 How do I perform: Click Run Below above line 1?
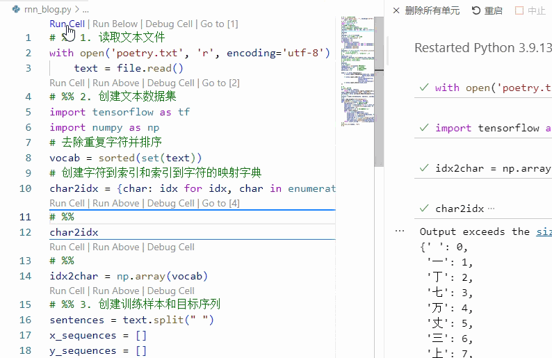pos(115,24)
